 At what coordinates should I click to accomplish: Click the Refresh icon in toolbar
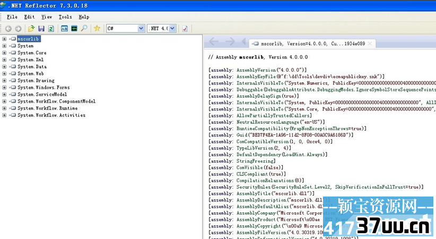(51, 28)
